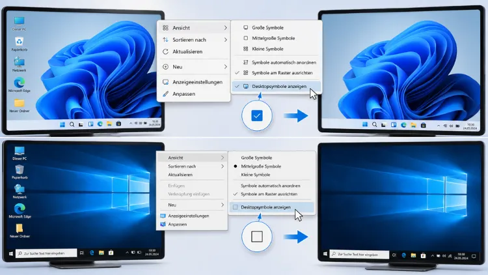
Task: Show hidden tray icons on Windows 11 screen with icons
Action: tap(130, 123)
